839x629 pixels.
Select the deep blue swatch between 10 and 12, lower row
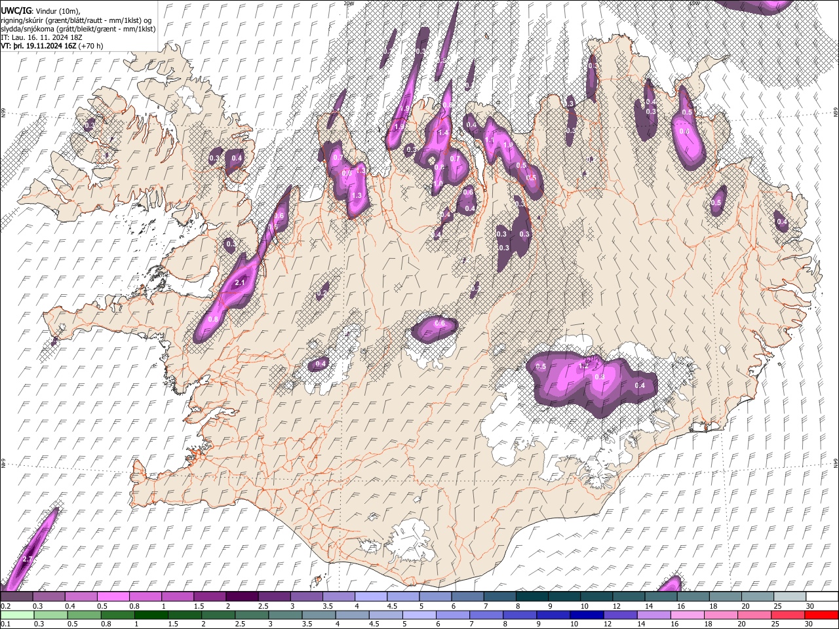click(x=585, y=615)
